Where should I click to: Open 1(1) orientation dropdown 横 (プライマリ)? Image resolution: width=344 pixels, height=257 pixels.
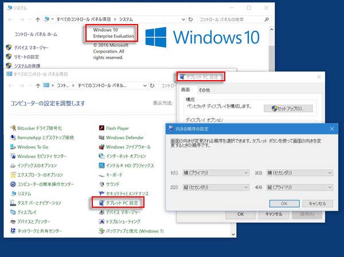click(216, 173)
